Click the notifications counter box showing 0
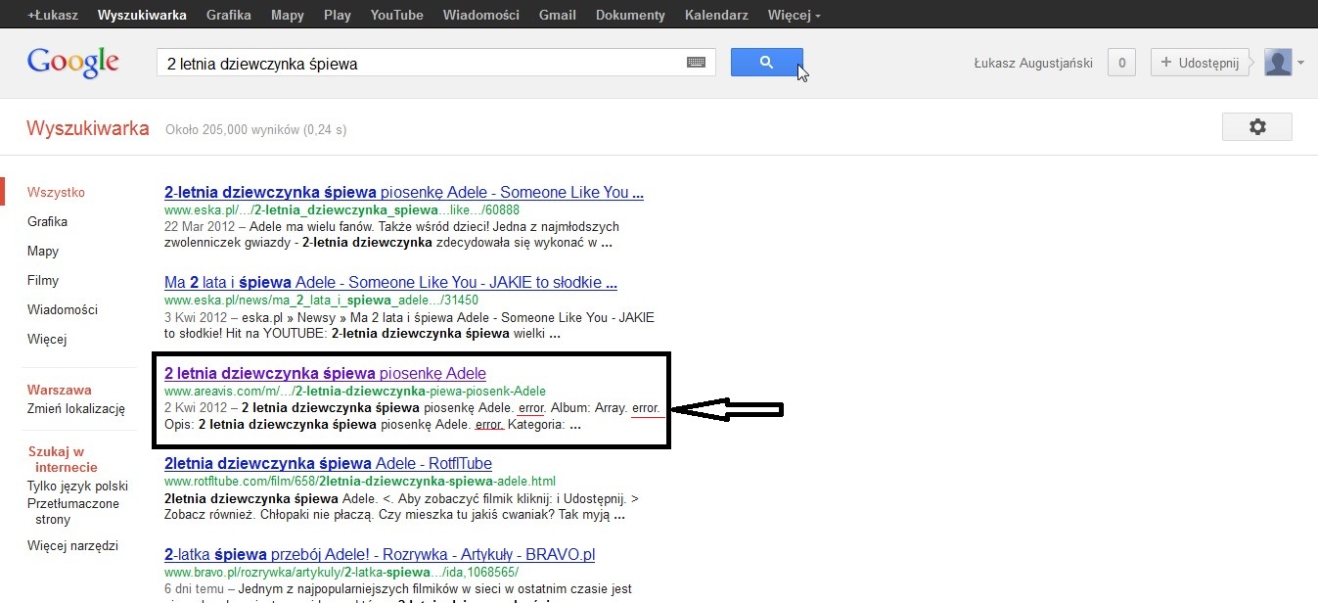Image resolution: width=1318 pixels, height=603 pixels. pyautogui.click(x=1121, y=63)
